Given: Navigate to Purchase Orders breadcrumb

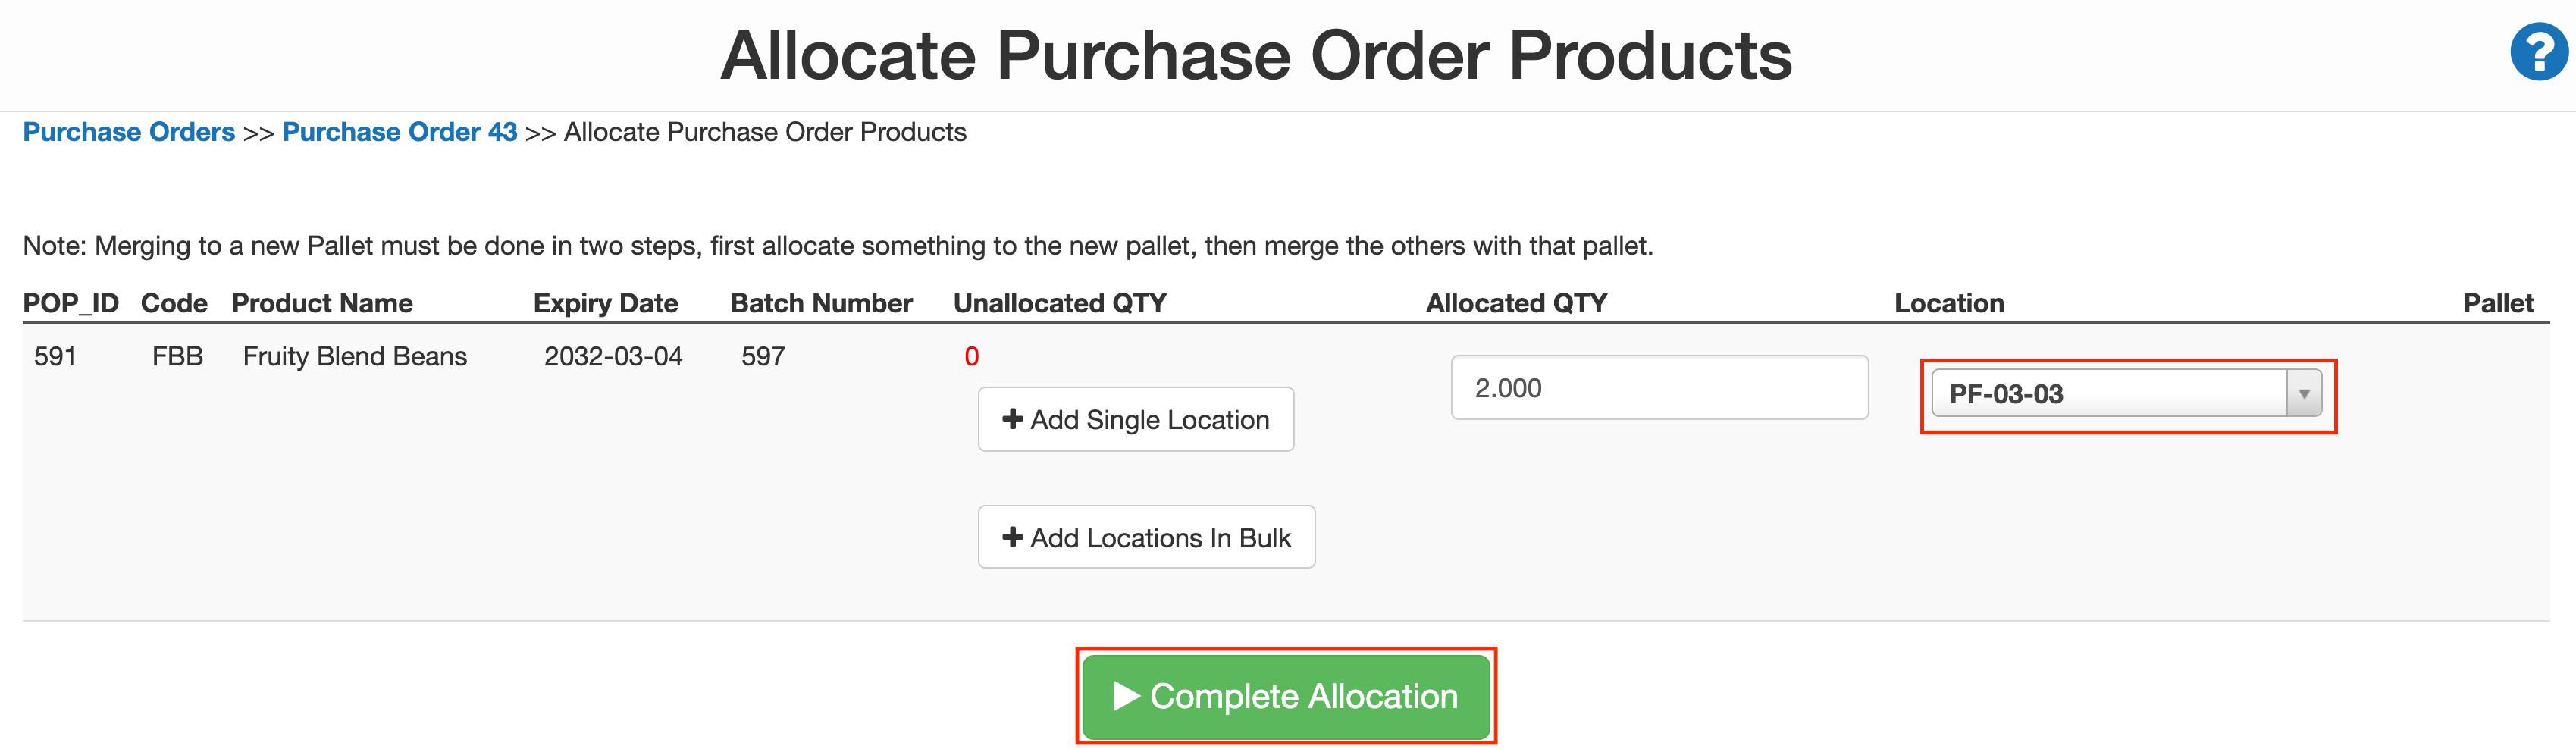Looking at the screenshot, I should (128, 131).
